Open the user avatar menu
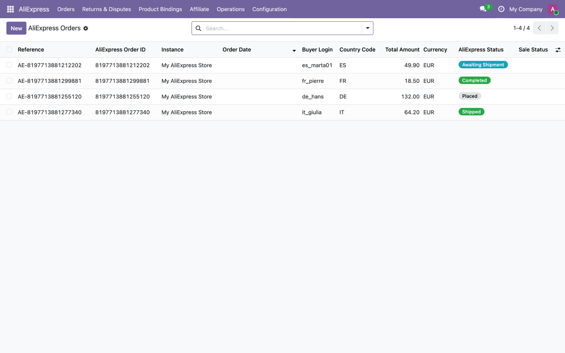The width and height of the screenshot is (565, 353). click(x=553, y=9)
